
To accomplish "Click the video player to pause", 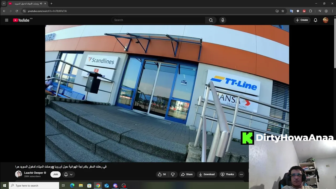I will (x=167, y=93).
